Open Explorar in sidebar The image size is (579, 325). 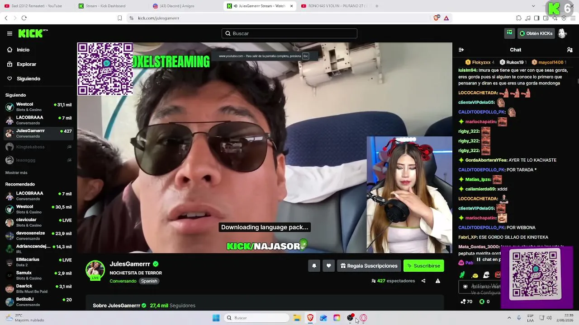pos(26,64)
